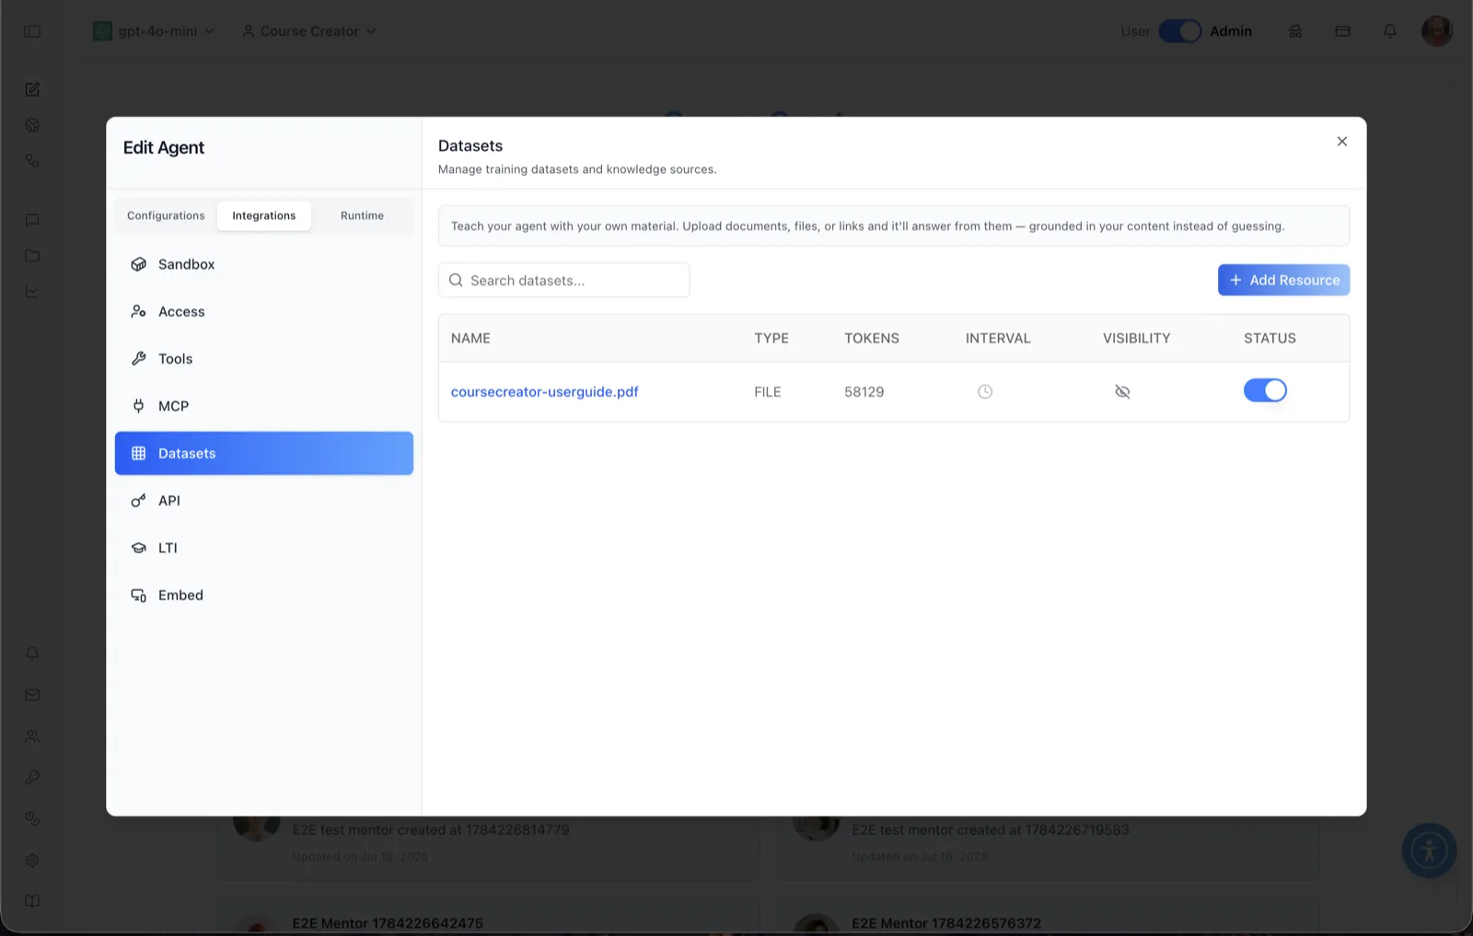Select the Datasets section

pos(264,453)
